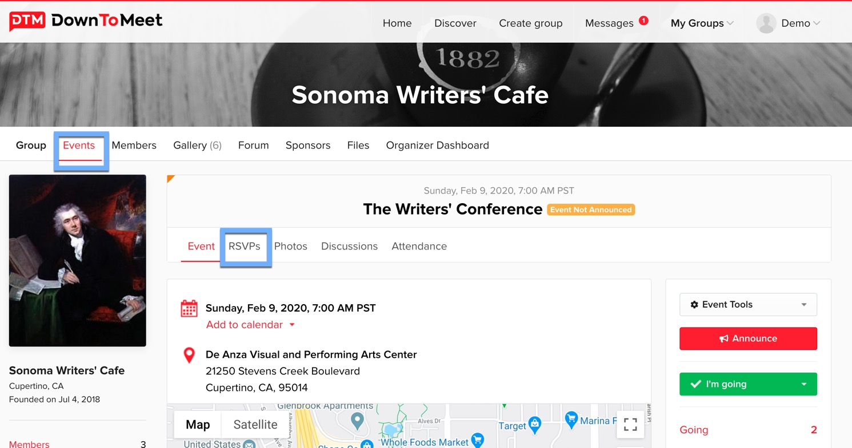Open the Discover page
The height and width of the screenshot is (448, 852).
455,23
